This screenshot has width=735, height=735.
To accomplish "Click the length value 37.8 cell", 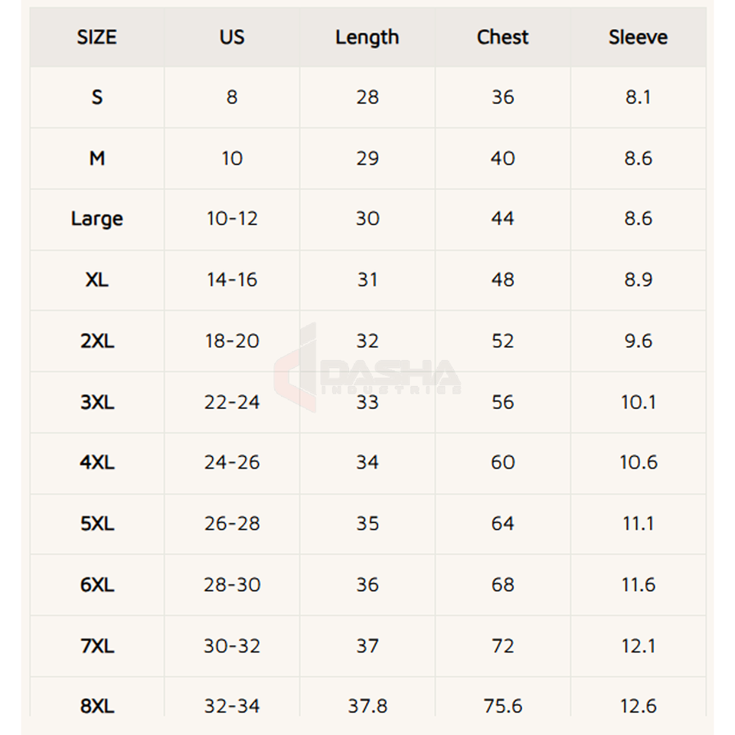I will [x=367, y=706].
